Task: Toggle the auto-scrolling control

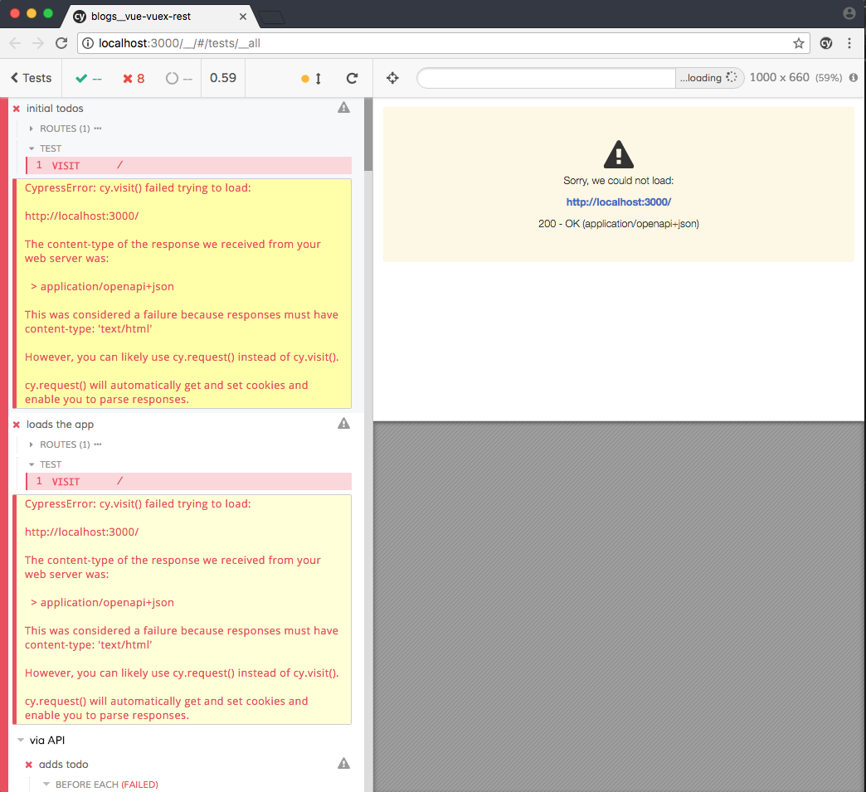Action: (312, 79)
